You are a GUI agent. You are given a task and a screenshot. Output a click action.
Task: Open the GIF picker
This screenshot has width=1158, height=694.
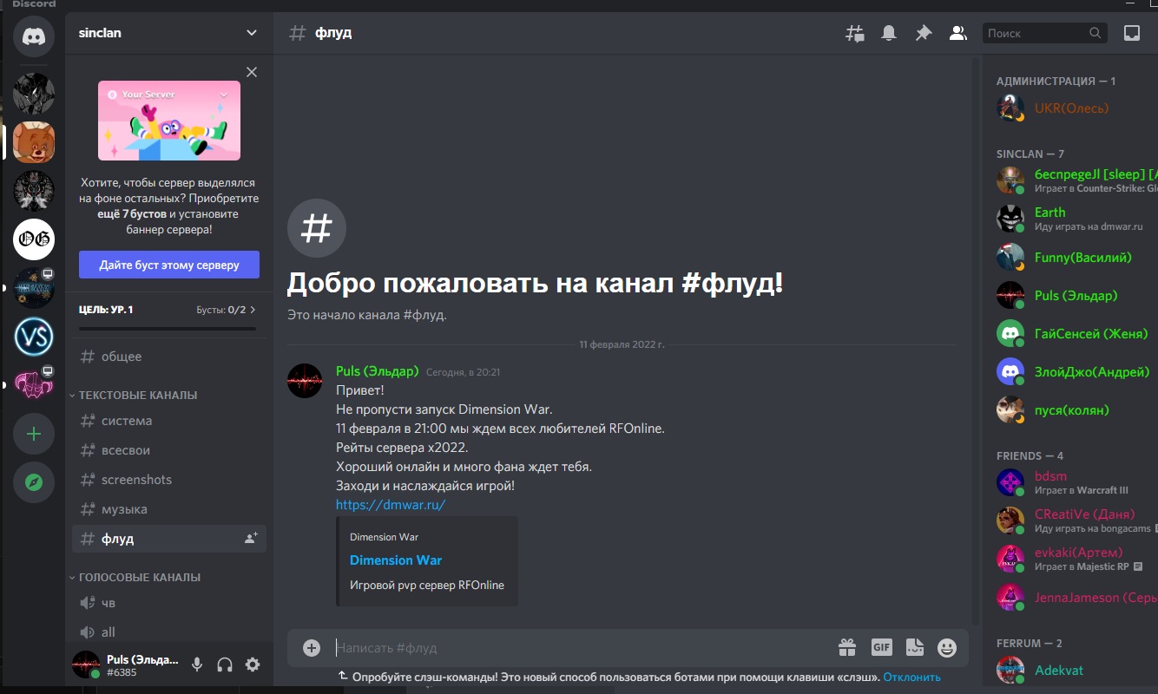pos(882,647)
